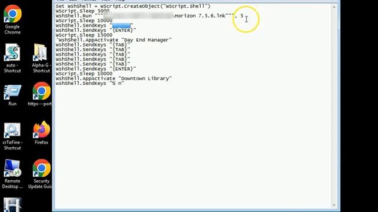Screen dimensions: 378x212
Task: Click the line 'Set WshShell = WScript.CreateObject'
Action: (x=133, y=6)
